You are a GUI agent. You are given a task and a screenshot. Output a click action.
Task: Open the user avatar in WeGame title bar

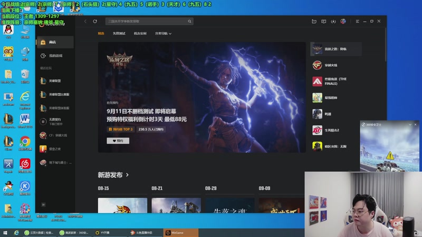[343, 21]
